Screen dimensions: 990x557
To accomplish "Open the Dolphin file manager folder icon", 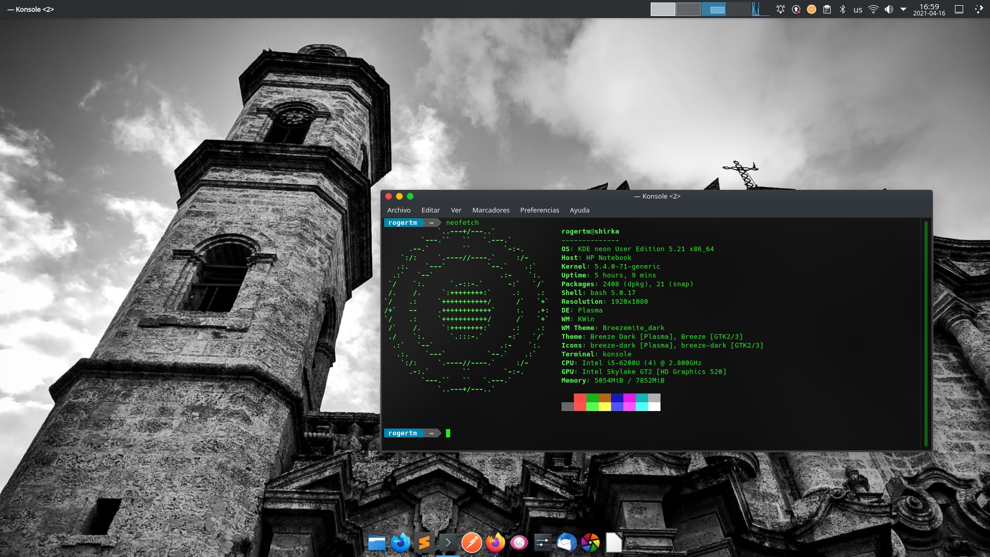I will point(377,543).
